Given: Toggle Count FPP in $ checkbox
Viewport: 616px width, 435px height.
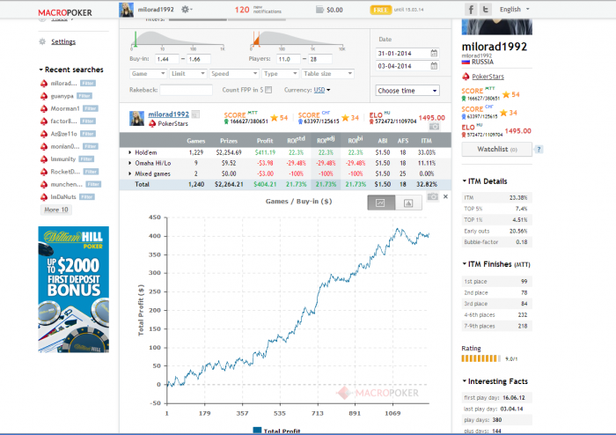Looking at the screenshot, I should (268, 90).
